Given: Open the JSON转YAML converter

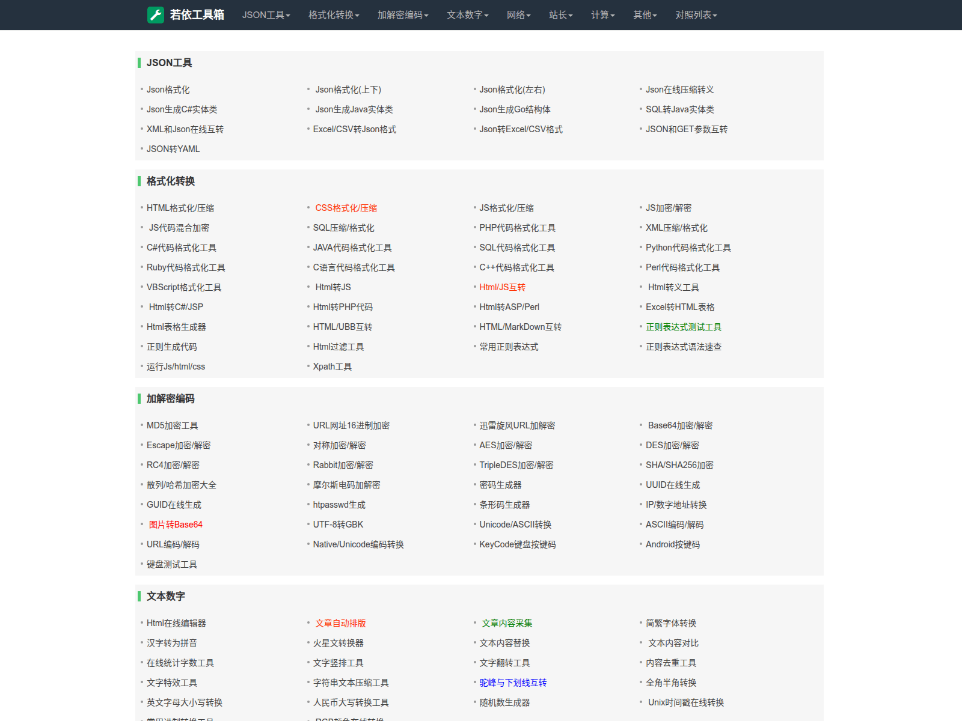Looking at the screenshot, I should pyautogui.click(x=173, y=149).
